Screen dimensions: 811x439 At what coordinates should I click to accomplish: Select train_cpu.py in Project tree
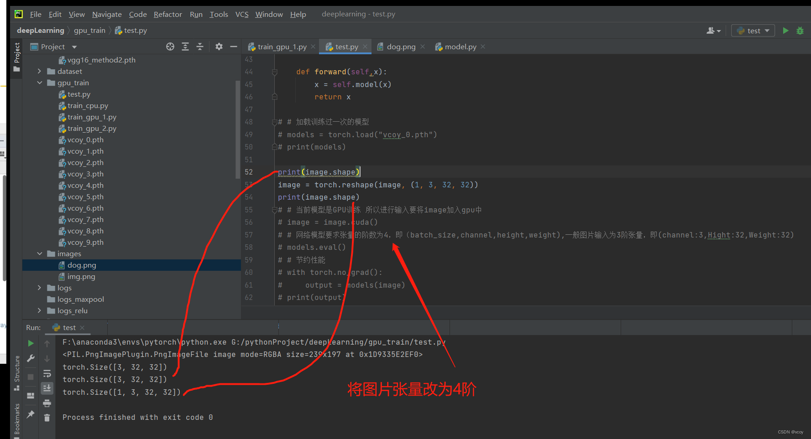tap(88, 105)
